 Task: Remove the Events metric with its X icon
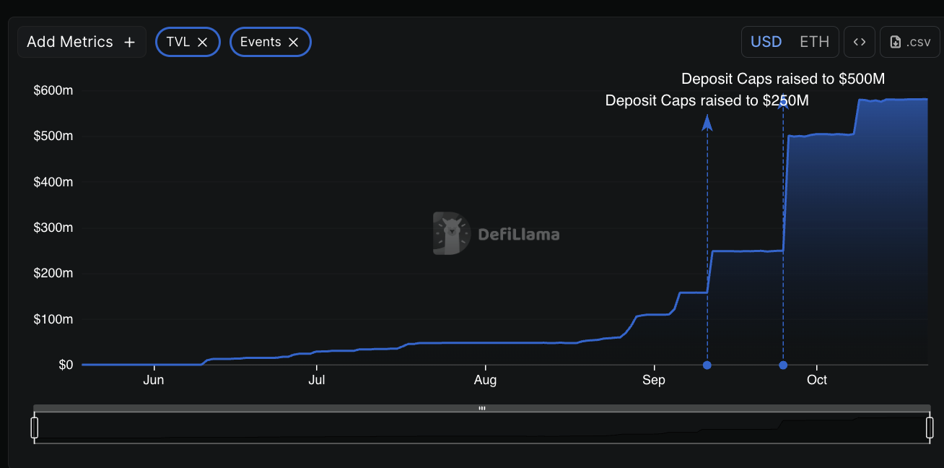(x=293, y=43)
